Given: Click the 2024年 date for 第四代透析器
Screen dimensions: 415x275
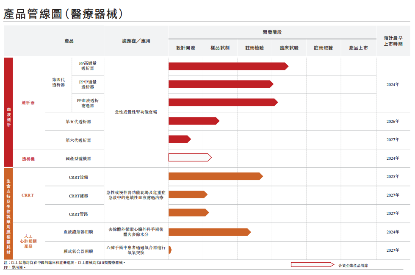Looking at the screenshot, I should [393, 84].
